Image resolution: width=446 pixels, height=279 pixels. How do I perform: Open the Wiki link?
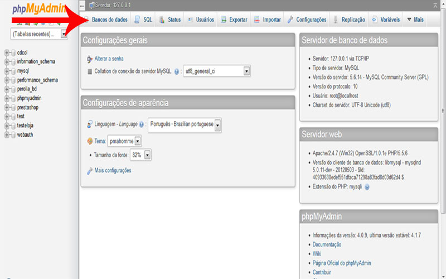[x=317, y=254]
